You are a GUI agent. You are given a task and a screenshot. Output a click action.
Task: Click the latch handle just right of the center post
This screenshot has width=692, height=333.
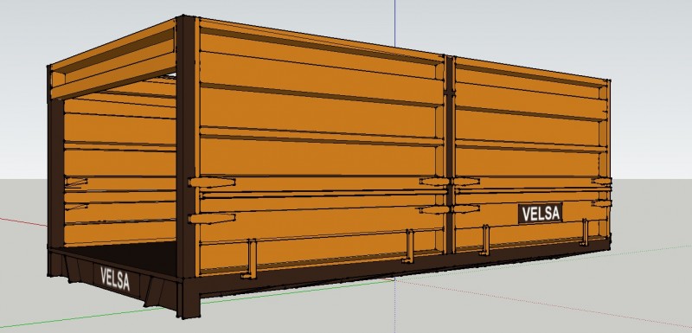pos(485,240)
